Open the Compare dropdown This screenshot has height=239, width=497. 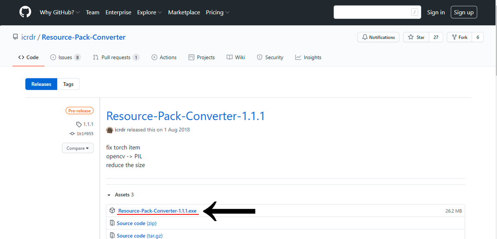tap(78, 148)
